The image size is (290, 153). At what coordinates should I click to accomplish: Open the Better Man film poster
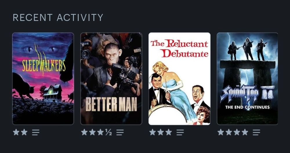click(111, 79)
